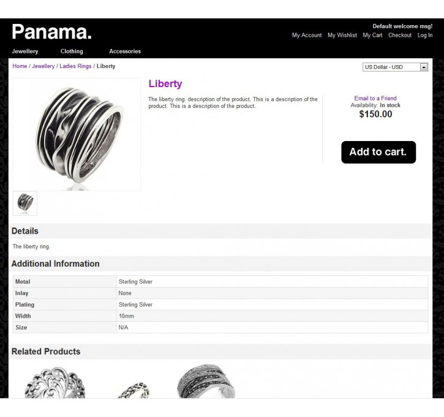Open the Jewellery menu
The image size is (444, 417).
click(25, 52)
